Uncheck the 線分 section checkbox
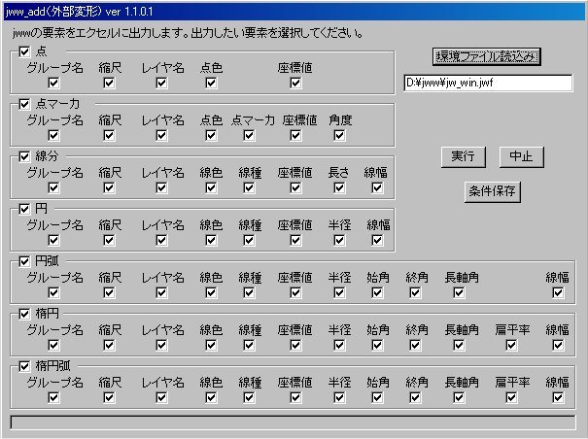The height and width of the screenshot is (439, 588). (26, 156)
